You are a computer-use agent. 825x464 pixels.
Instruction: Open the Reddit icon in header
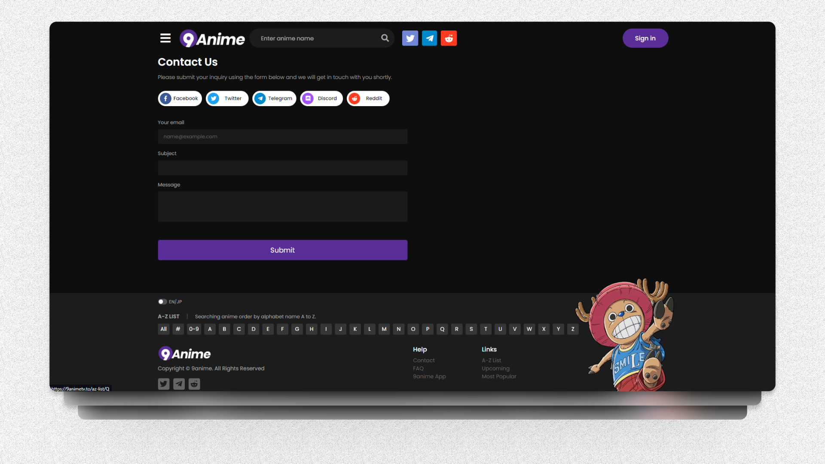[449, 38]
